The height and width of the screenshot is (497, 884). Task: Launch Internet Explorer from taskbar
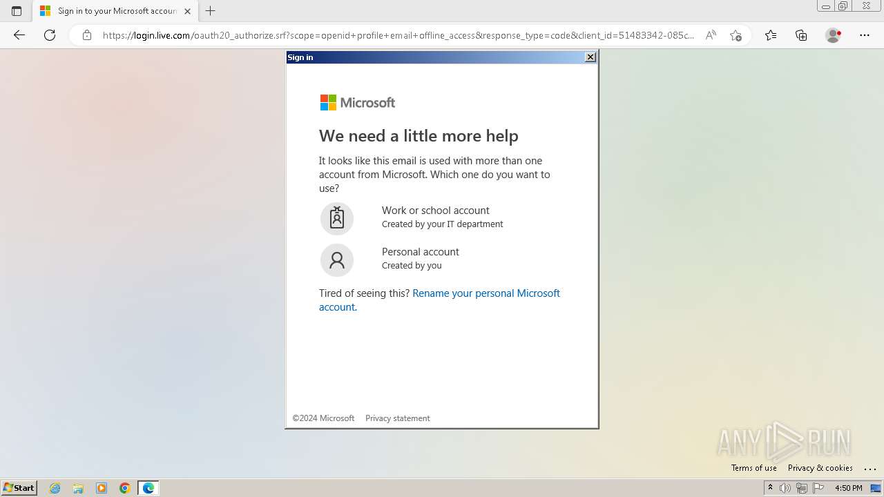coord(55,488)
